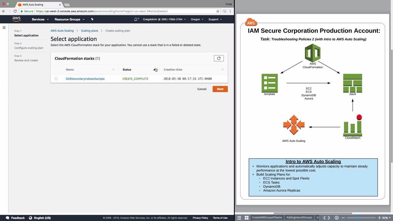Viewport: 393px width, 221px height.
Task: Reload the browser page
Action: 15,11
